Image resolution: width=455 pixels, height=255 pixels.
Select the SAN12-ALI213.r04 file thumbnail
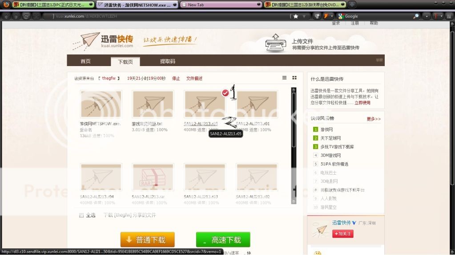(x=101, y=177)
